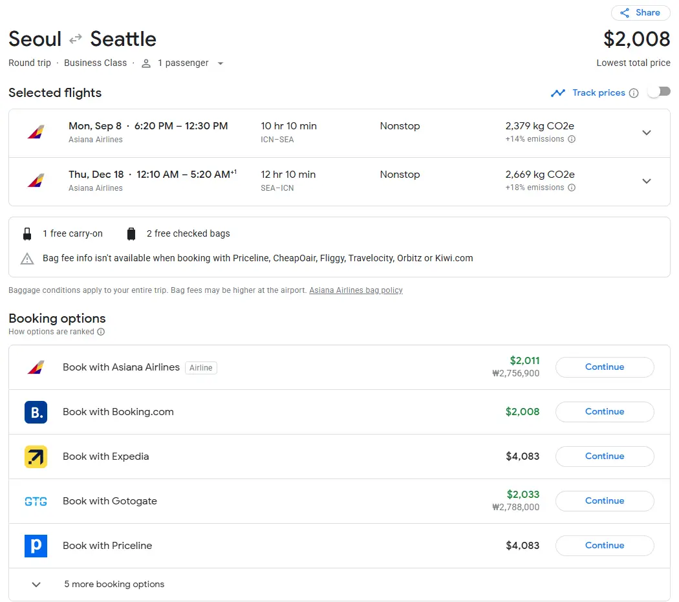Click the Track prices label
The image size is (679, 602).
click(599, 92)
